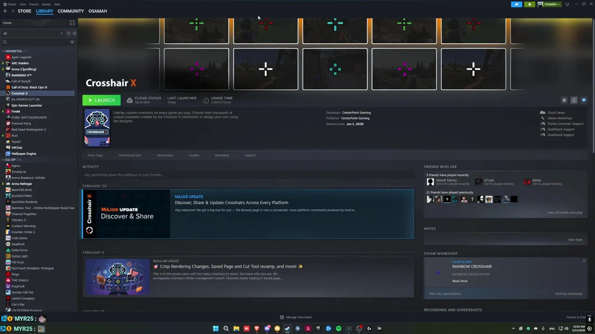The image size is (595, 334).
Task: Read more about RAINBOW CROSSHAIR
Action: [x=460, y=281]
